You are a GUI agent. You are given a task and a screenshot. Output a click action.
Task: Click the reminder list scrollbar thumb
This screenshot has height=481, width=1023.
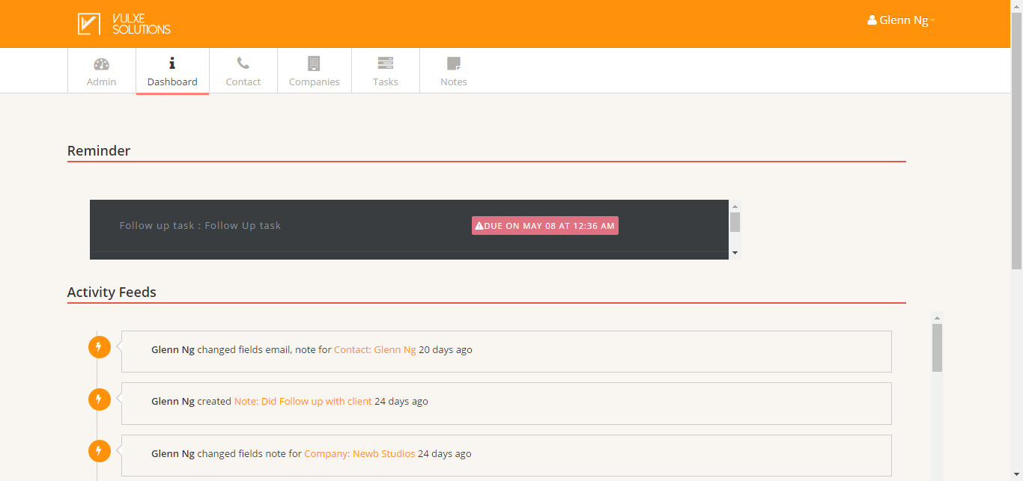[x=735, y=222]
